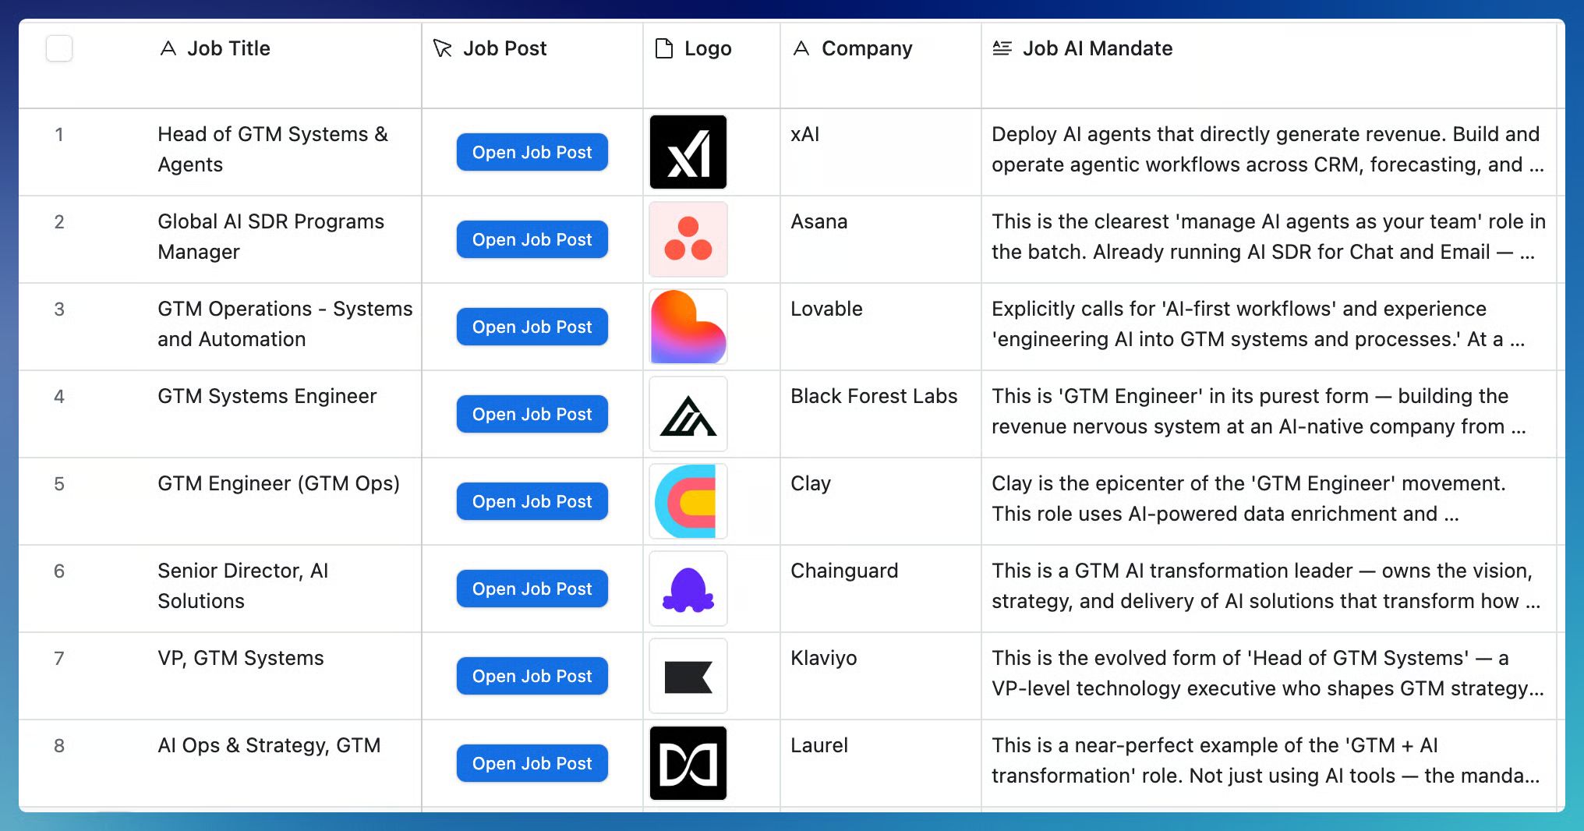Click the Laurel logo icon
Viewport: 1584px width, 831px height.
click(688, 763)
